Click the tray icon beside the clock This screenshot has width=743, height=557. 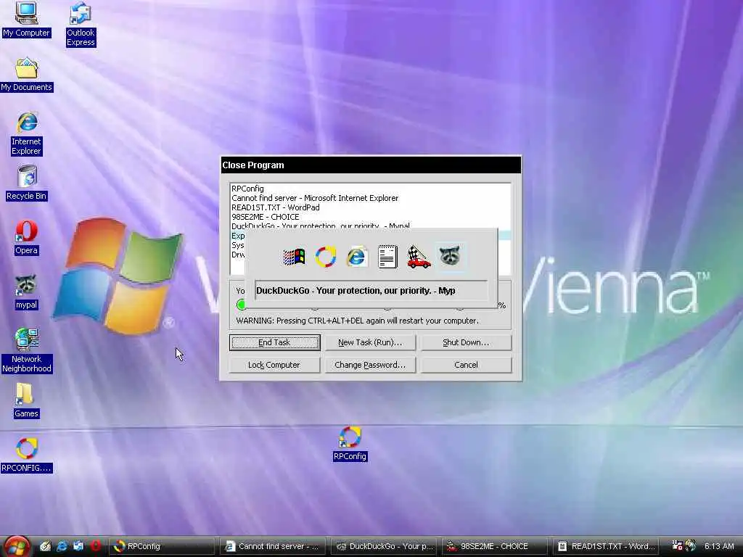pyautogui.click(x=691, y=545)
